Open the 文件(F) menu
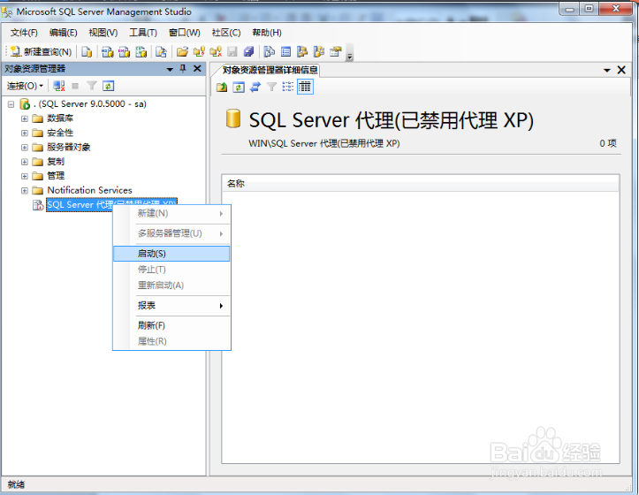 tap(24, 33)
